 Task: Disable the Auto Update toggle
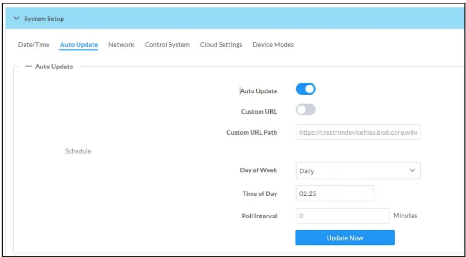click(306, 90)
